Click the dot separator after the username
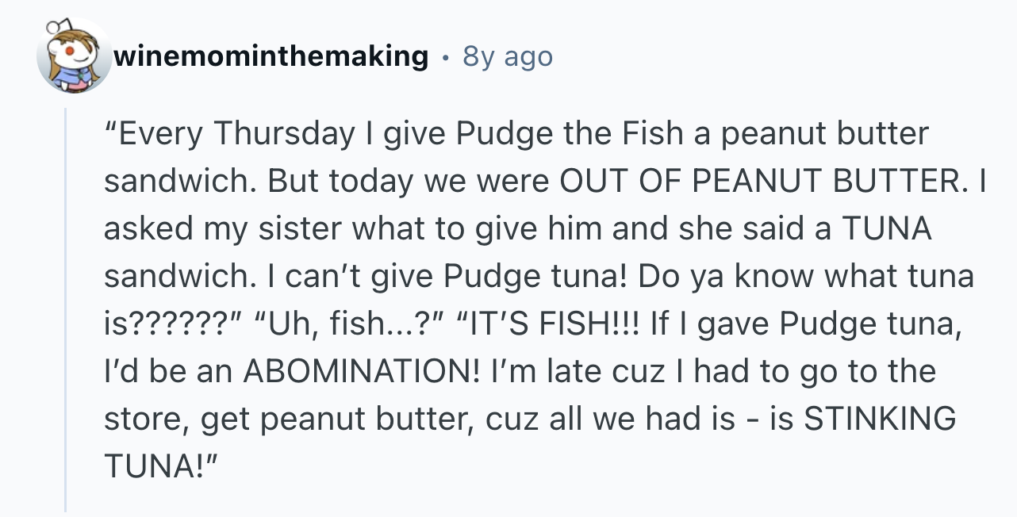Screen dimensions: 1017x517 [x=445, y=57]
